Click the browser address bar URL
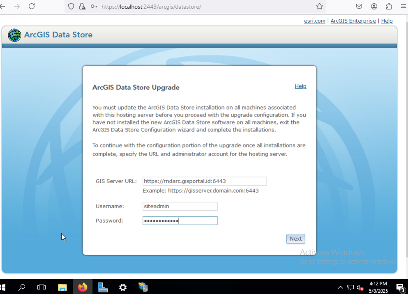The height and width of the screenshot is (294, 408). [x=151, y=7]
